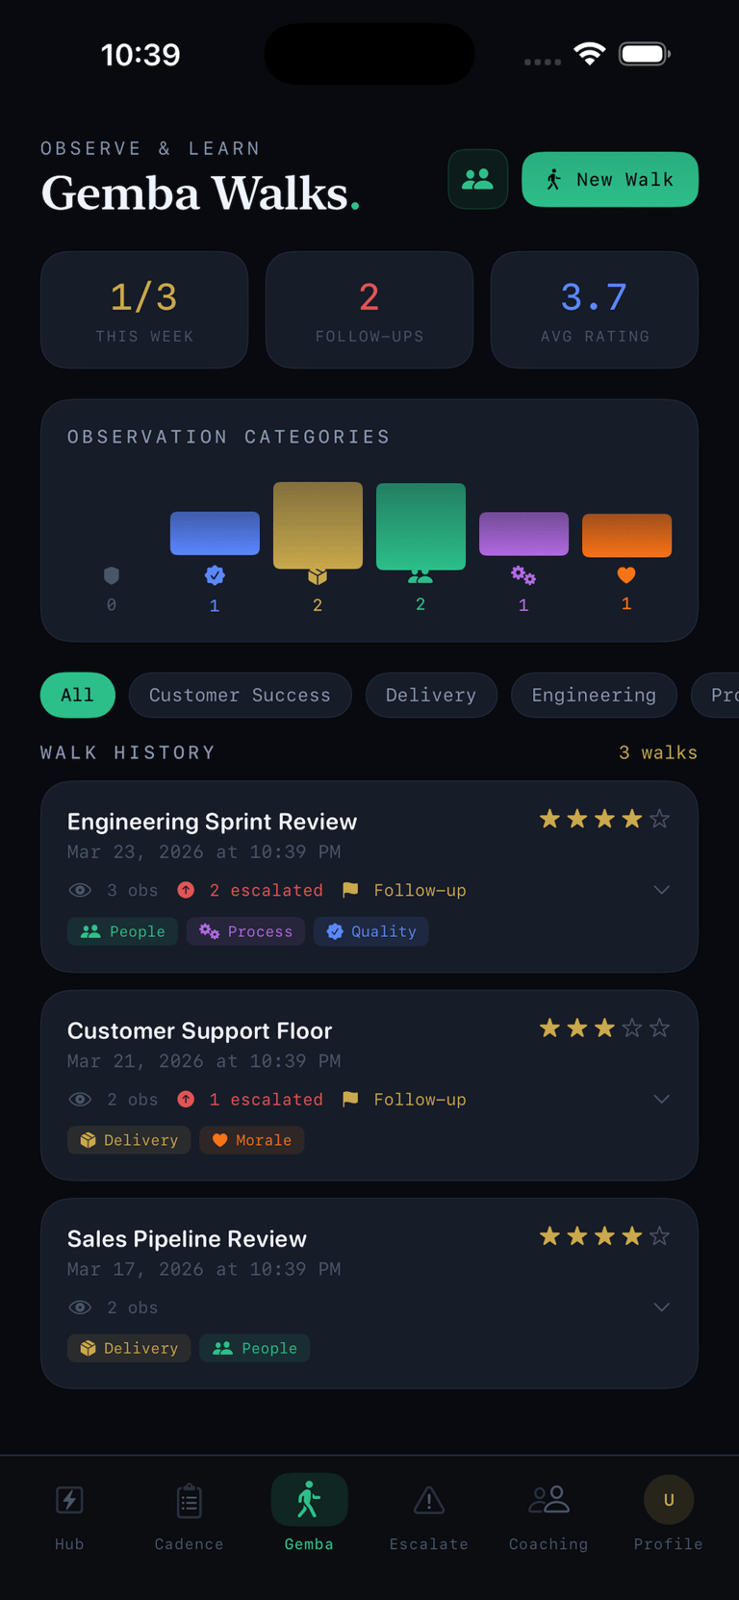Open the Coaching people tab
The image size is (739, 1600).
(548, 1501)
